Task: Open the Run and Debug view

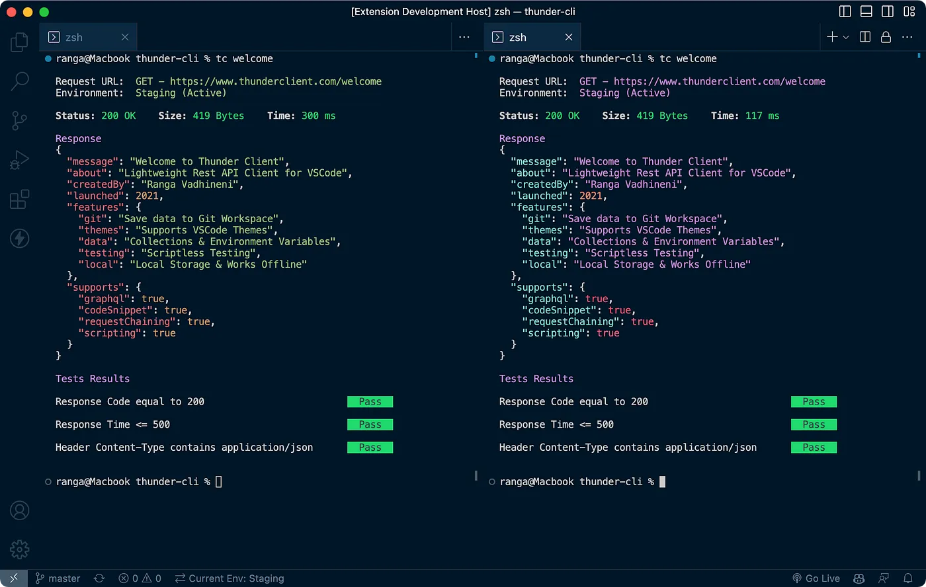Action: 19,160
